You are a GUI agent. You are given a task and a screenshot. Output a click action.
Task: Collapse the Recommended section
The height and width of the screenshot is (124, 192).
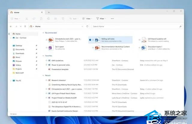point(43,33)
